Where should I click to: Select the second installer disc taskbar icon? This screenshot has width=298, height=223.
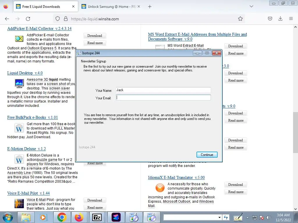coord(151,217)
